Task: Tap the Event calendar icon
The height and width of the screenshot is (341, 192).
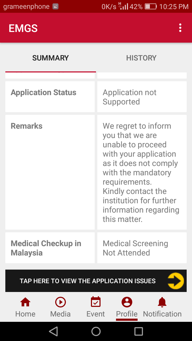Action: pyautogui.click(x=95, y=302)
